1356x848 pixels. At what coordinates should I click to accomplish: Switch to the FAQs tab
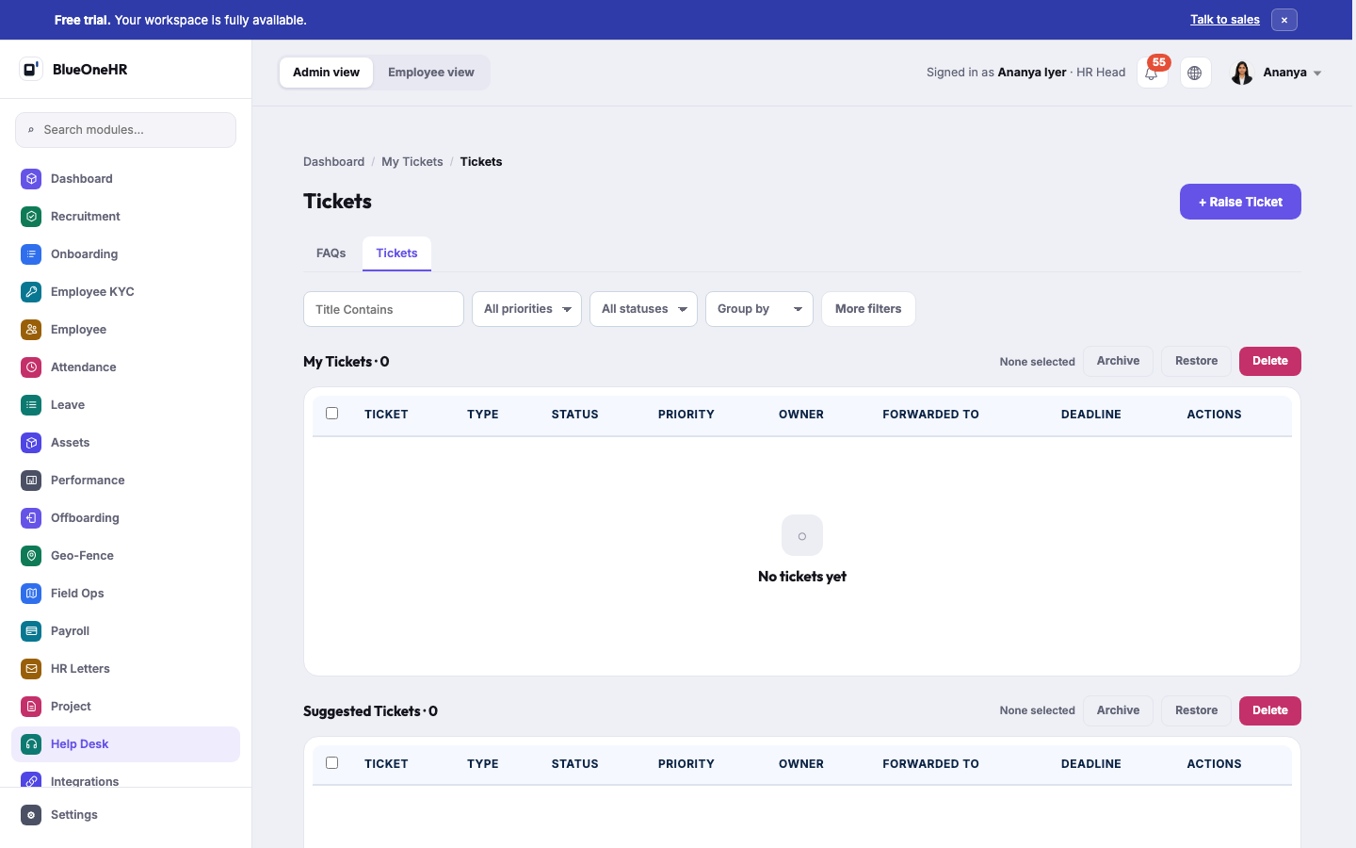coord(331,253)
